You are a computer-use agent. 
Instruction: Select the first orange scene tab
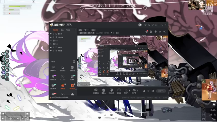(56, 30)
